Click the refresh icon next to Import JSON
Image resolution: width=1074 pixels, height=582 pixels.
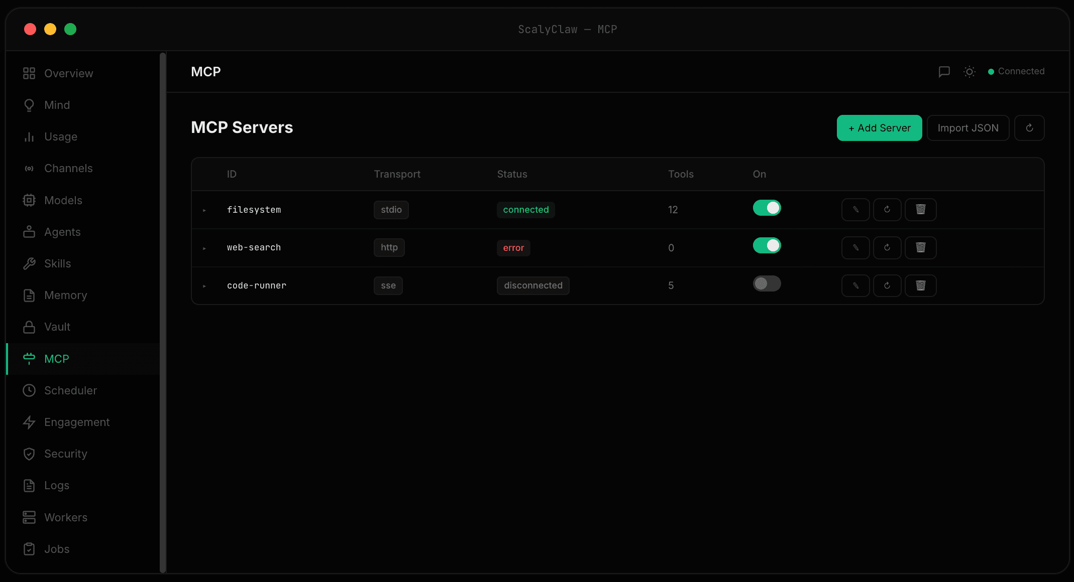1029,128
